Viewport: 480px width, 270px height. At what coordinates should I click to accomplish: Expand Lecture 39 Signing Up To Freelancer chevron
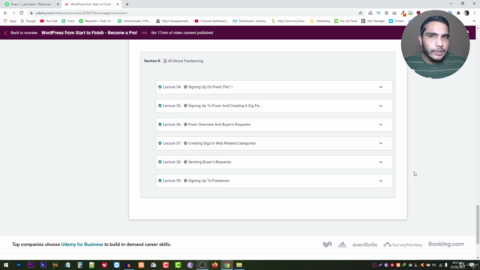point(380,181)
